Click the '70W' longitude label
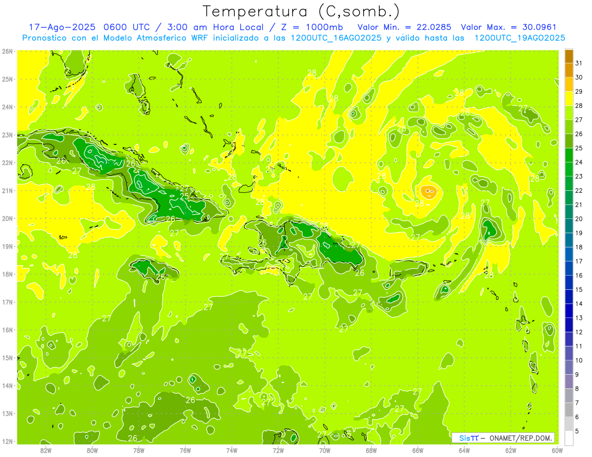 tap(325, 450)
